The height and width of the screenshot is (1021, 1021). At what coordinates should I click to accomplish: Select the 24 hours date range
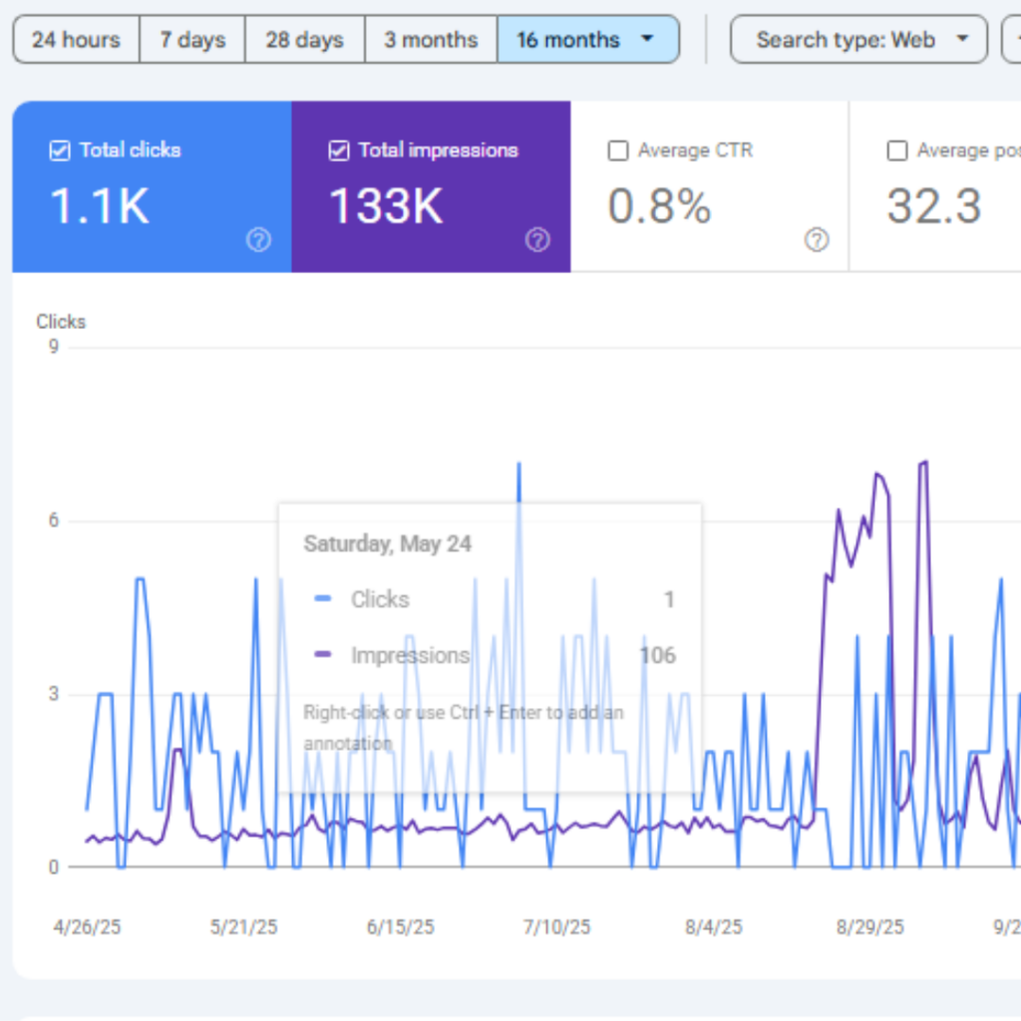[x=76, y=40]
